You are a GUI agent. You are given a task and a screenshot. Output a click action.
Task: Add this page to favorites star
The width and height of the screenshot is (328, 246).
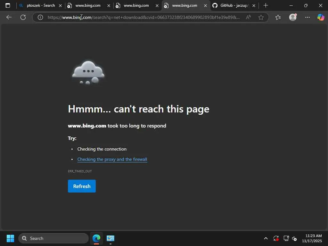261,17
